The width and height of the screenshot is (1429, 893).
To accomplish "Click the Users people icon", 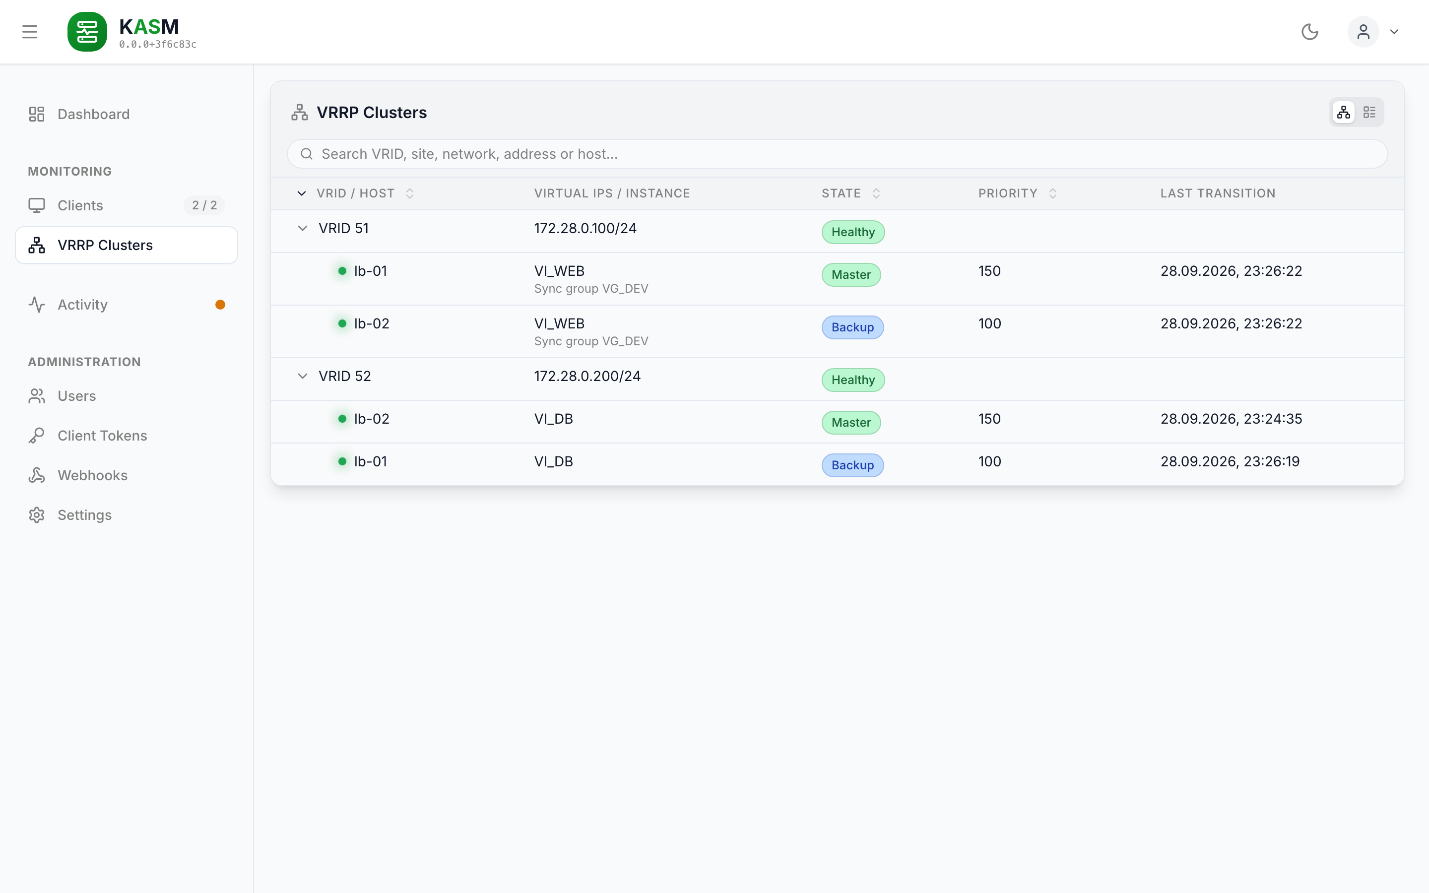I will [37, 396].
